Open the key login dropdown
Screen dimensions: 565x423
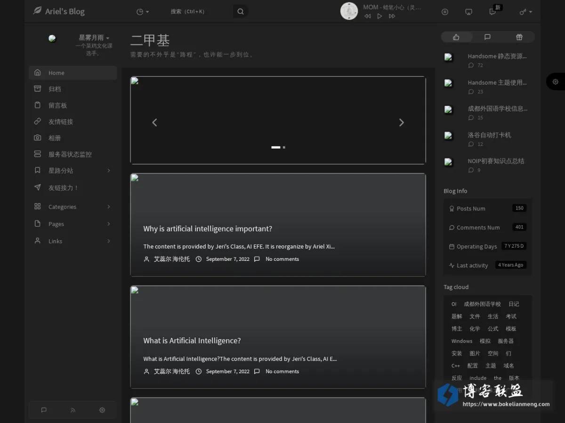click(x=526, y=12)
